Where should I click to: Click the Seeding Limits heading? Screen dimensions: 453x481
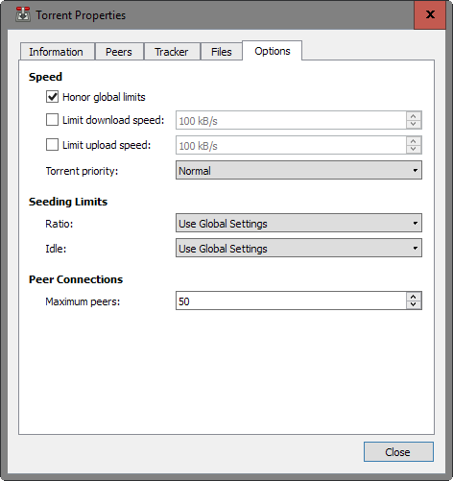pyautogui.click(x=68, y=202)
